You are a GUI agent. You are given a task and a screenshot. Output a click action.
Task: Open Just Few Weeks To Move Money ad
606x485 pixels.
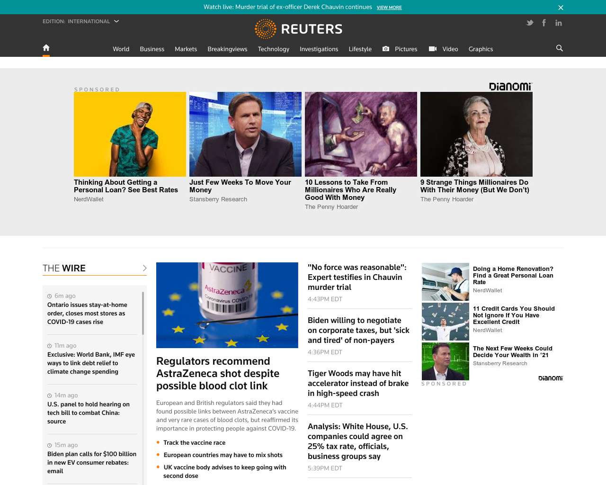click(x=240, y=186)
